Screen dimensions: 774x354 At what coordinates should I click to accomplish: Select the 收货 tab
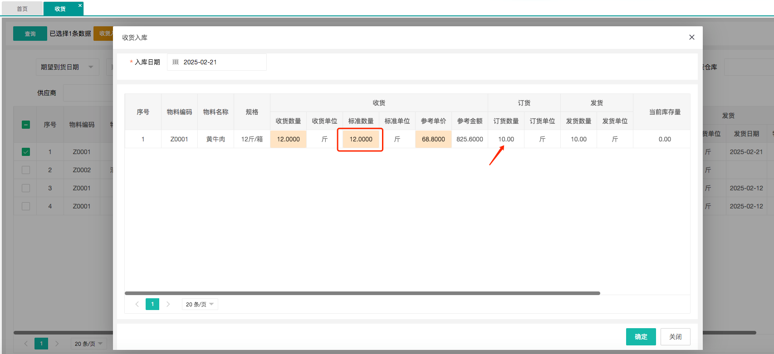pos(60,9)
